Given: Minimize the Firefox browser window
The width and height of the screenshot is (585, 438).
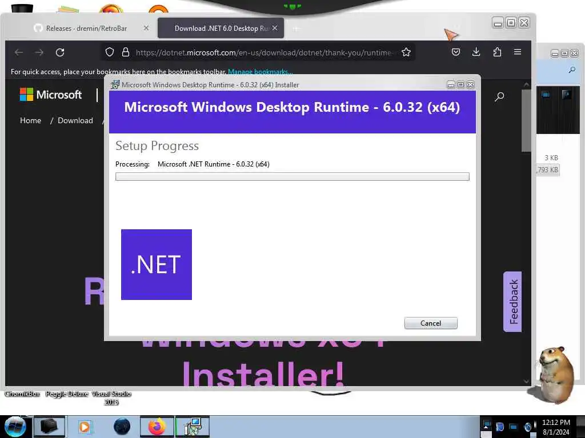Looking at the screenshot, I should (498, 23).
